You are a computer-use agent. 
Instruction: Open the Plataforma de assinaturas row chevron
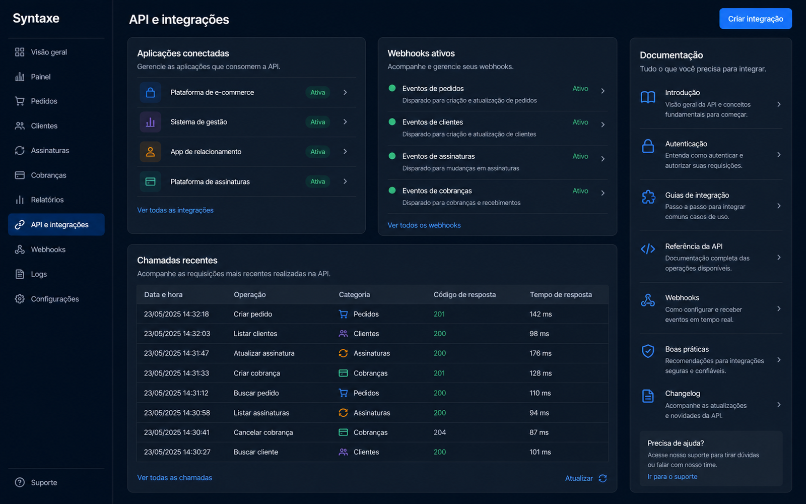click(345, 181)
